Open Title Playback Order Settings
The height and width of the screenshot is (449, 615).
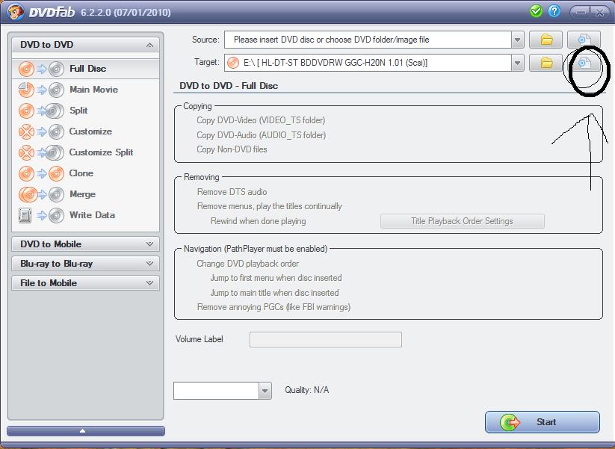(x=462, y=221)
